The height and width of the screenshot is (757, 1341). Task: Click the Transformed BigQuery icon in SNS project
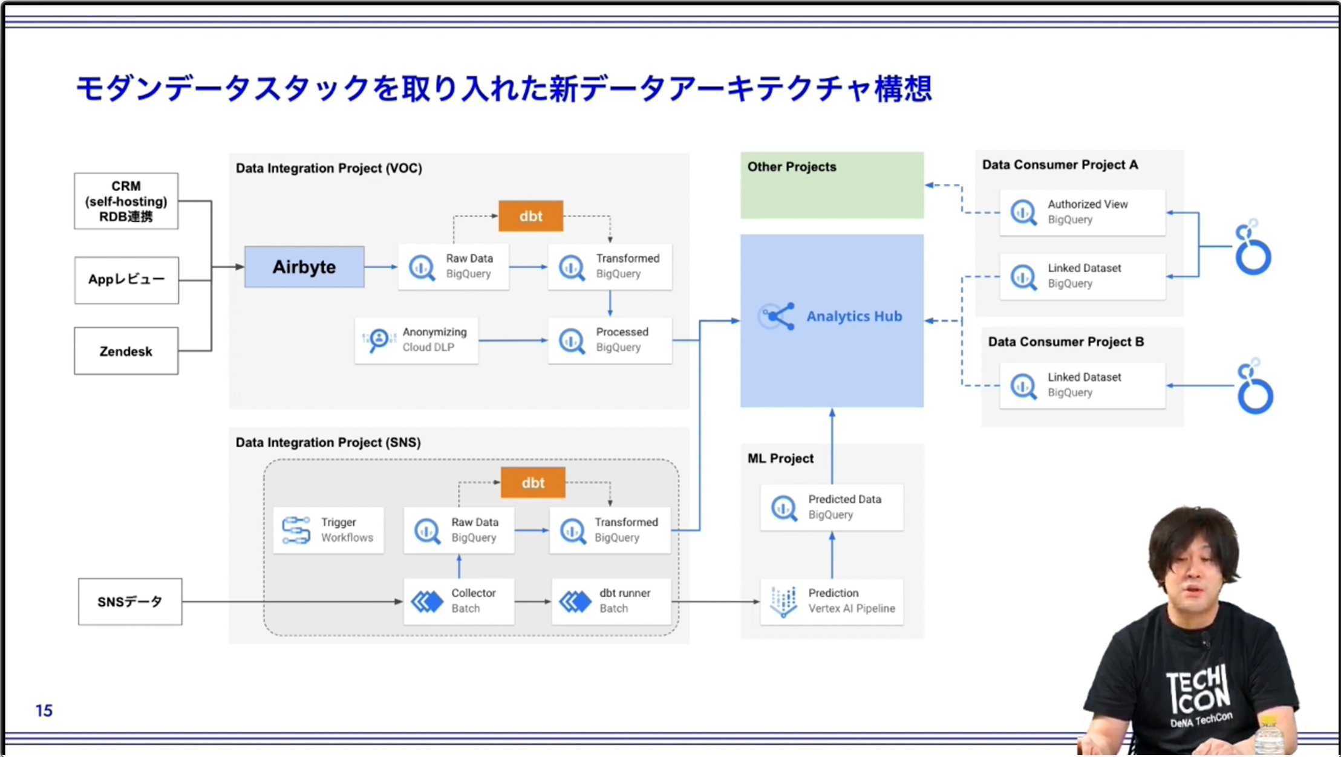pyautogui.click(x=573, y=530)
